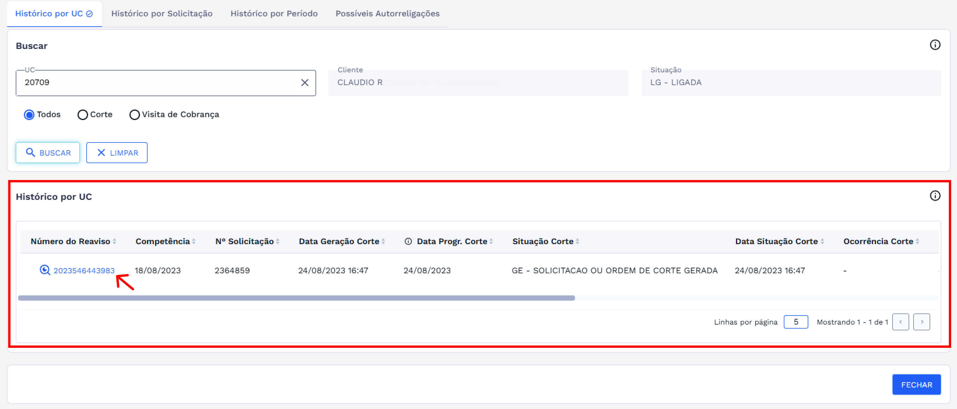Click the FECHAR button
The width and height of the screenshot is (957, 409).
click(x=916, y=385)
